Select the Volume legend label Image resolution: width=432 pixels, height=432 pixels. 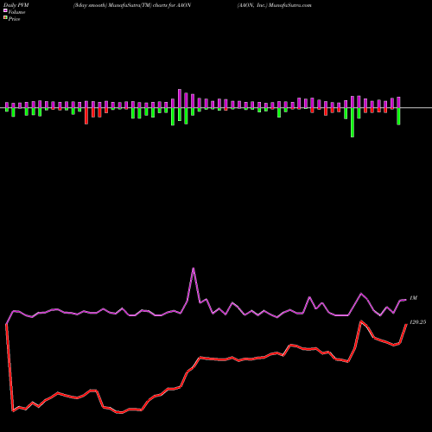pyautogui.click(x=16, y=12)
